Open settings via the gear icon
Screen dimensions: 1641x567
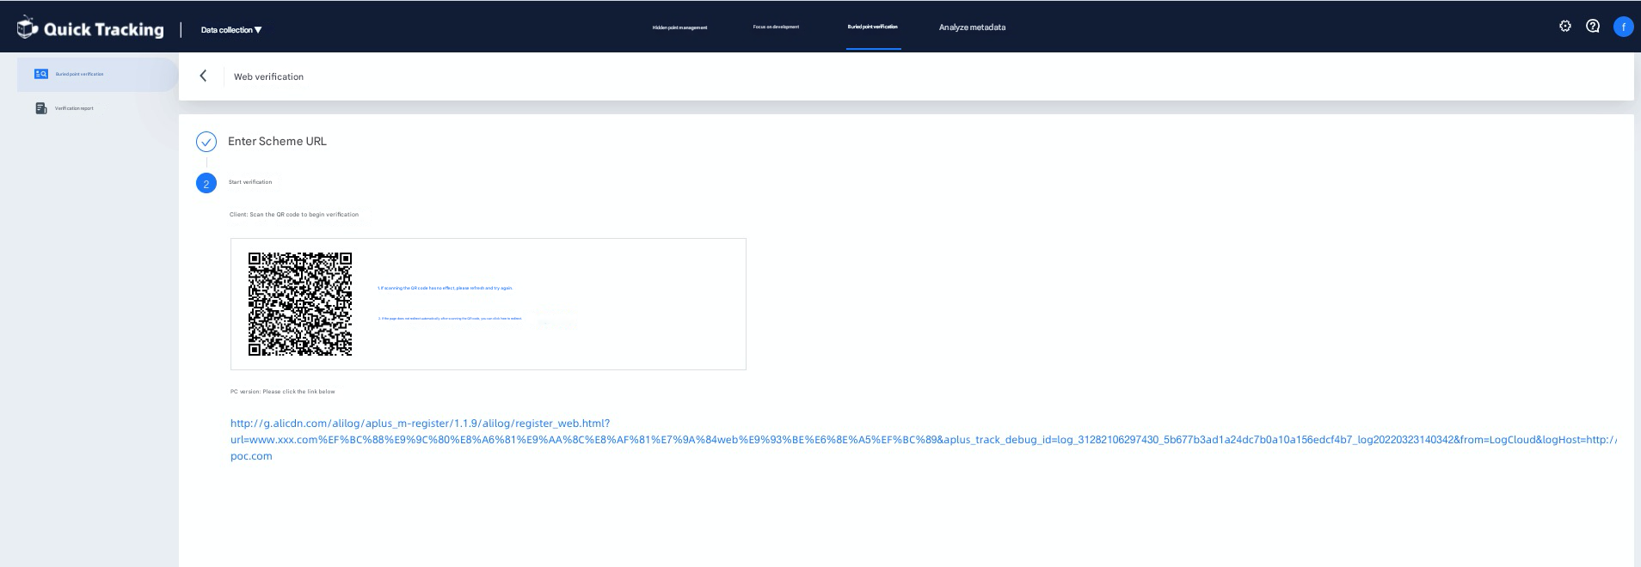(1565, 26)
